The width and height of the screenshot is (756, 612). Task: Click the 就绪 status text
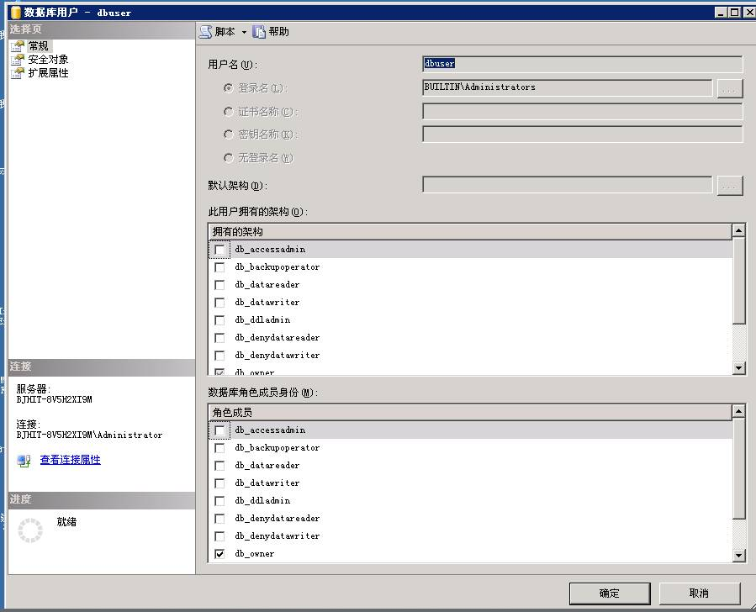pyautogui.click(x=66, y=522)
